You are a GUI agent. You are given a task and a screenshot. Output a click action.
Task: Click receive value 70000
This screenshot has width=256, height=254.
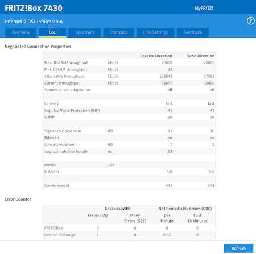click(x=167, y=63)
